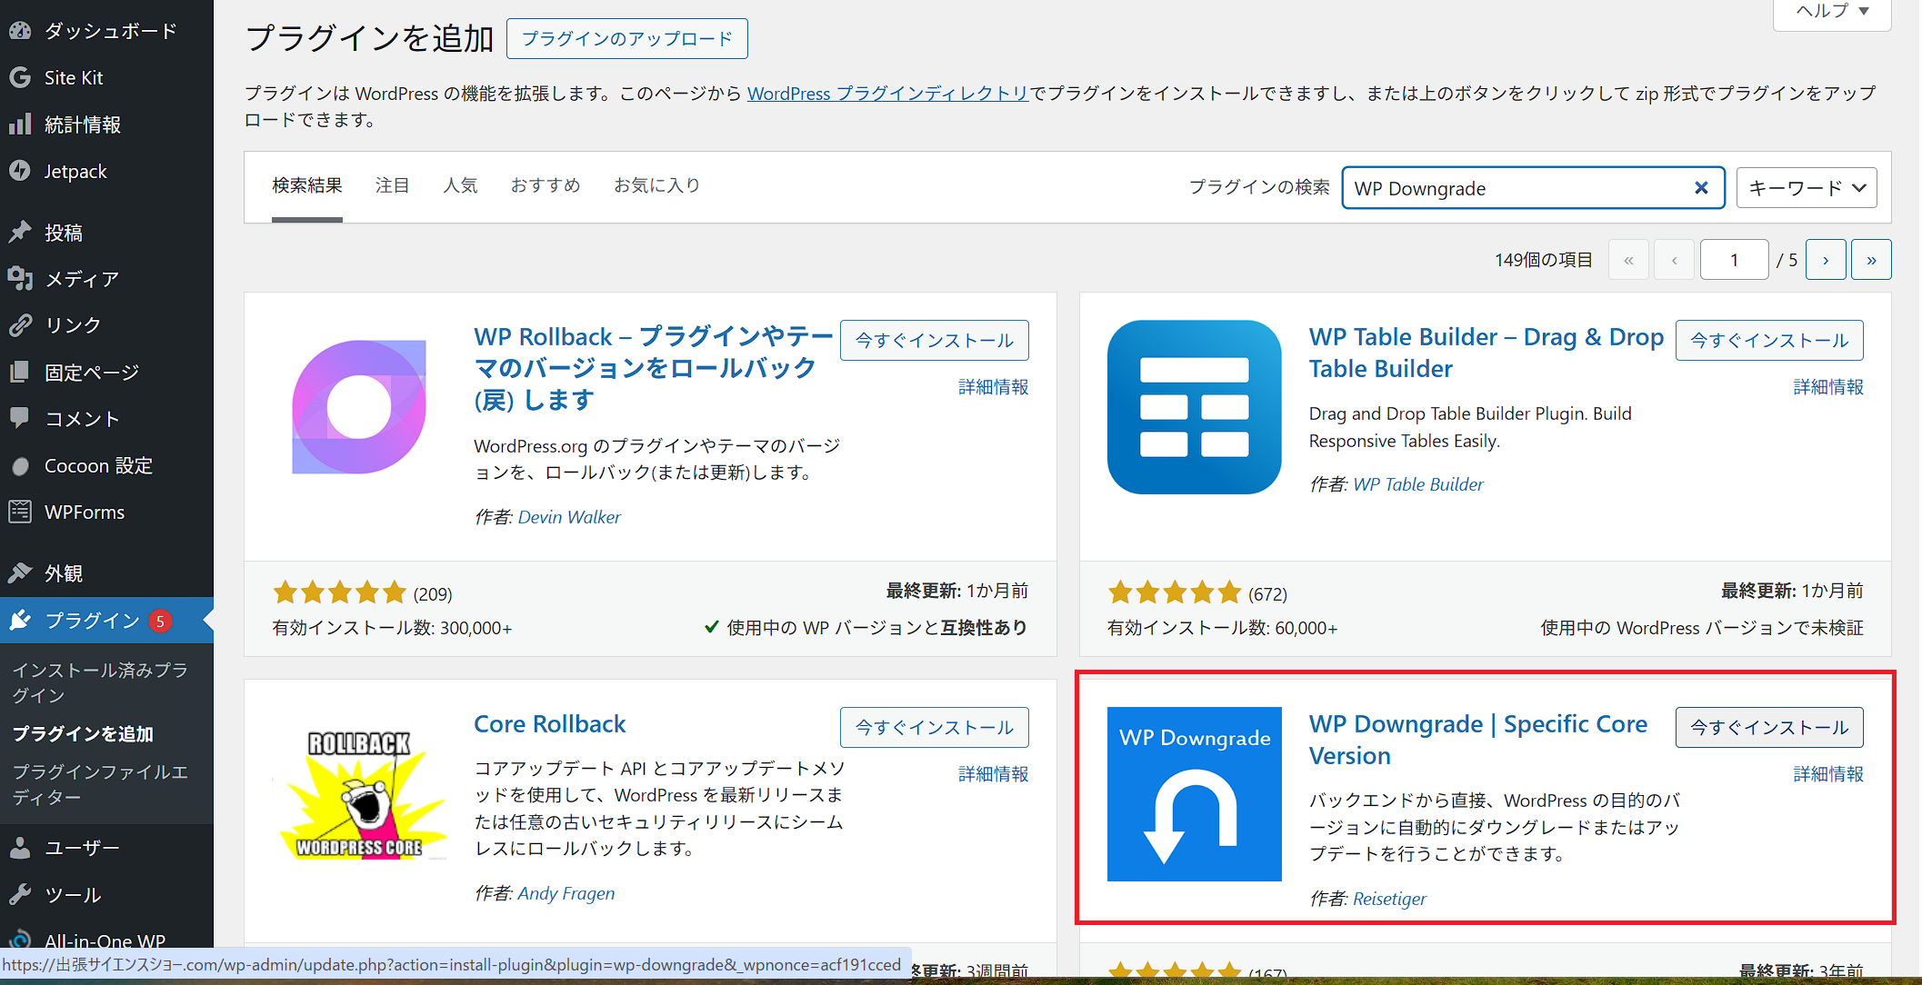The image size is (1922, 985).
Task: Clear the plugin search with X icon
Action: [x=1701, y=188]
